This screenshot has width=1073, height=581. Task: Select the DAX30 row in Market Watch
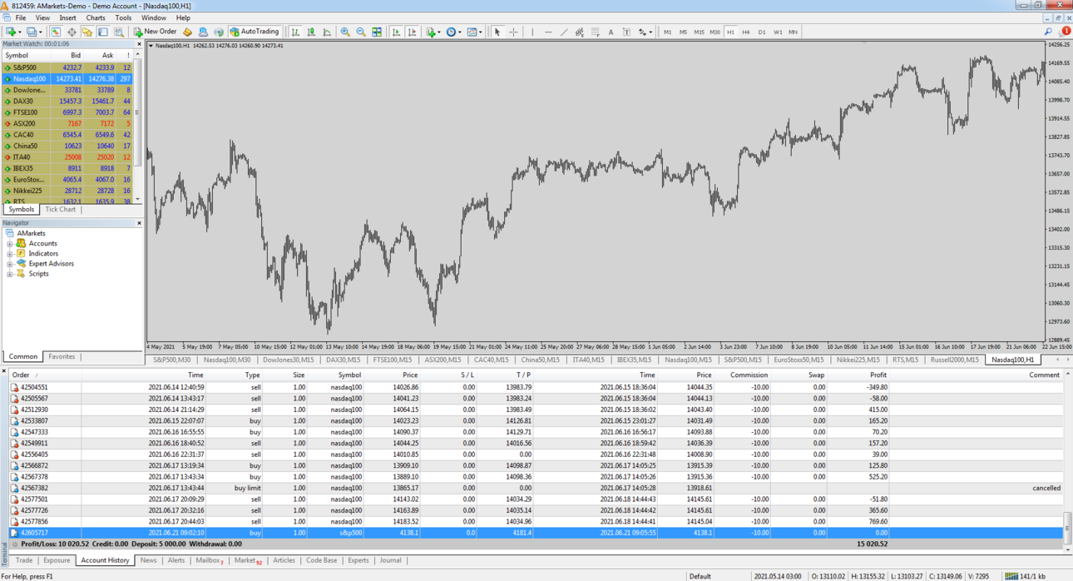point(67,101)
